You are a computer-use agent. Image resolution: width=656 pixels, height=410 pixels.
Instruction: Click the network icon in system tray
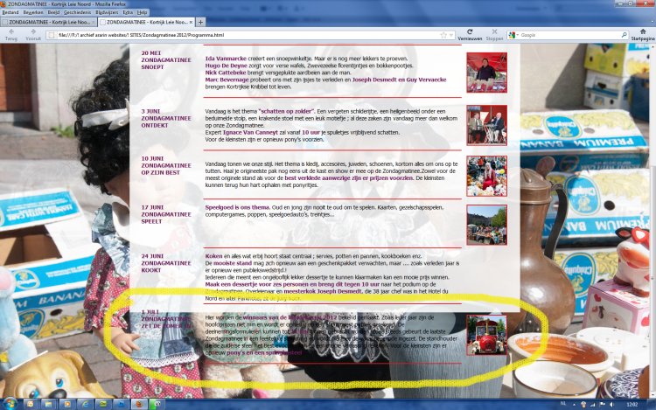point(593,405)
